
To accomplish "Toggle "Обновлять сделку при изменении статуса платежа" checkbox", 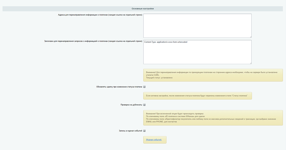I will click(144, 87).
